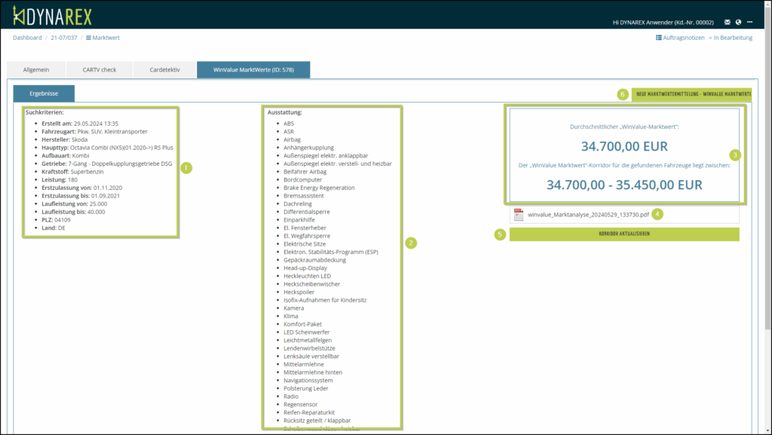Click the PDF file icon
772x435 pixels.
click(x=519, y=214)
